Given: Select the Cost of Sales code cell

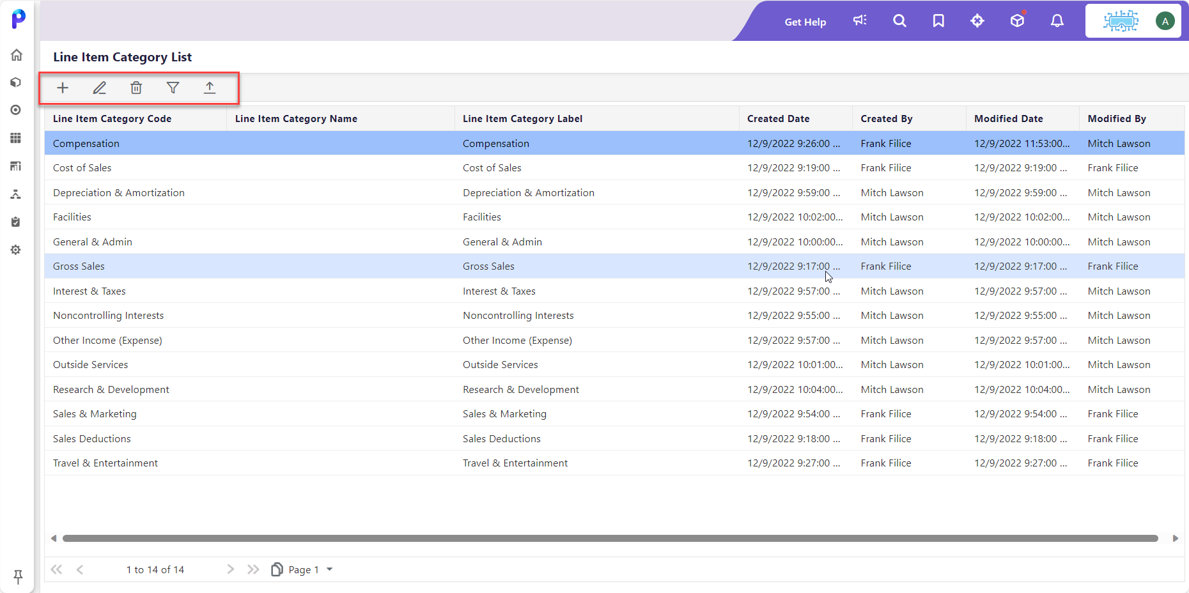Looking at the screenshot, I should point(136,168).
